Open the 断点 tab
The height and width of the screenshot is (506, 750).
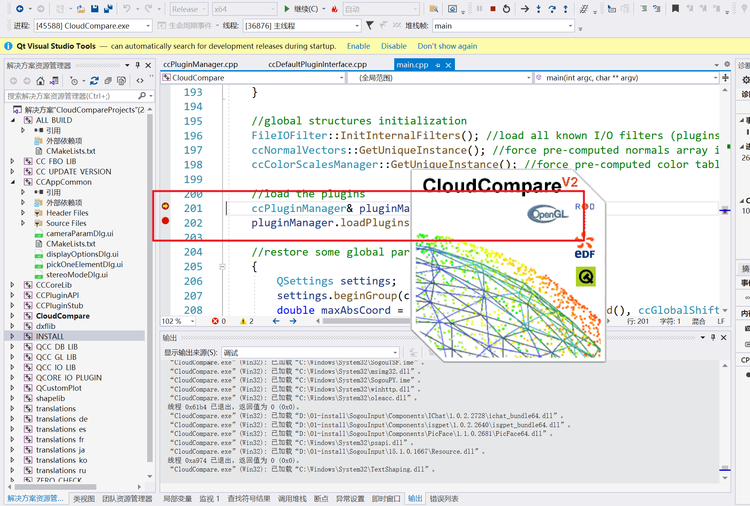(321, 499)
